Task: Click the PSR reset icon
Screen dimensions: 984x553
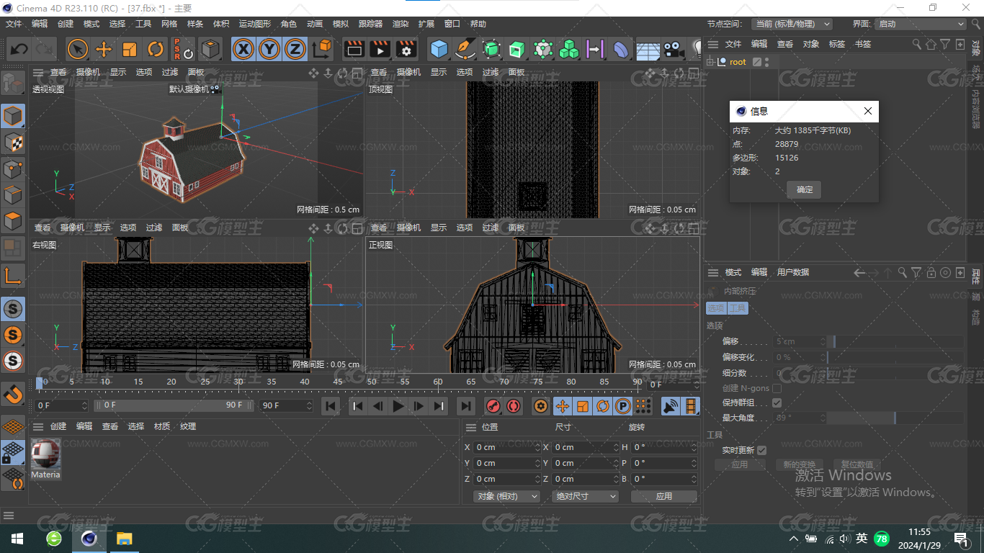Action: click(x=183, y=49)
